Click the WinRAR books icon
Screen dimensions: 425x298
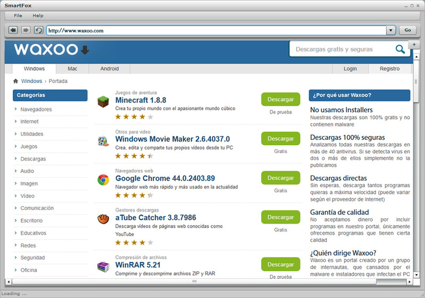[103, 267]
